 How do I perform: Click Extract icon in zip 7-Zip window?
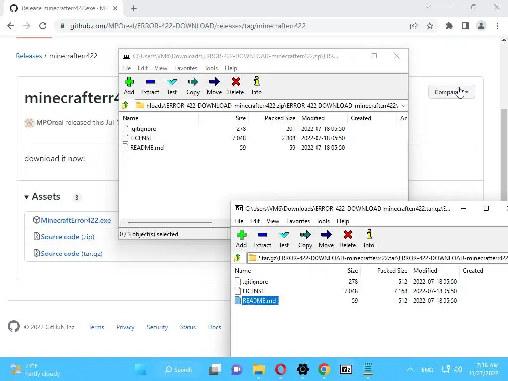[150, 82]
